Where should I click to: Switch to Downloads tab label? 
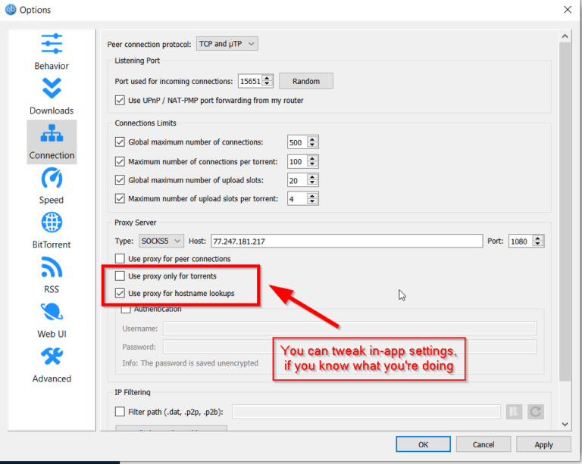tap(52, 111)
